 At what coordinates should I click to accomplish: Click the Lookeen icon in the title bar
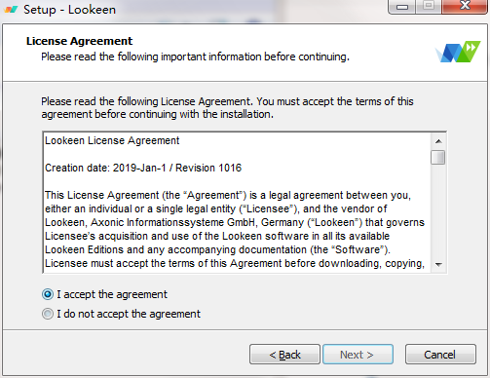[x=11, y=10]
